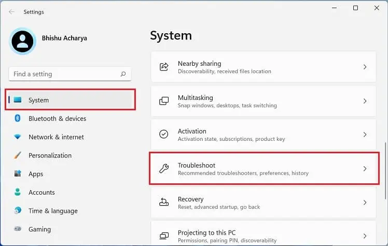Expand the Recovery row chevron

point(365,202)
